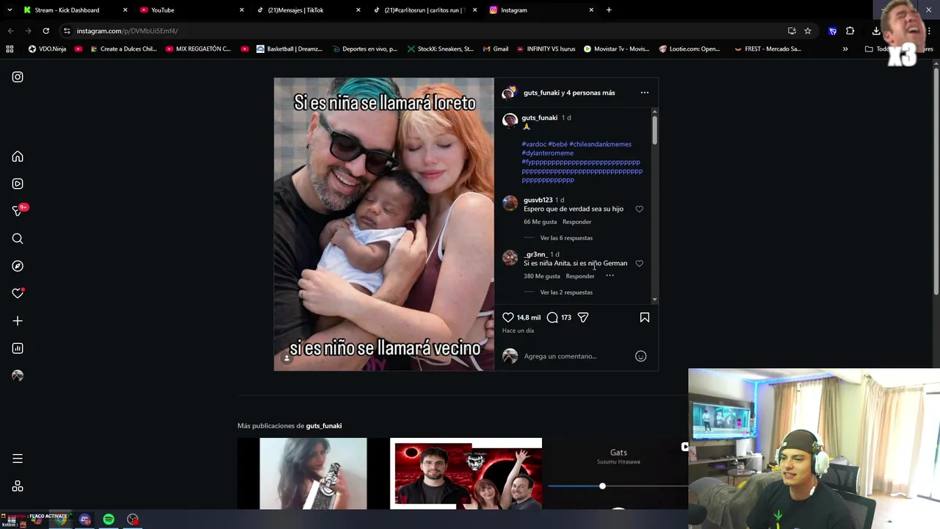Click the comments panel scrollbar
Image resolution: width=940 pixels, height=529 pixels.
click(654, 130)
